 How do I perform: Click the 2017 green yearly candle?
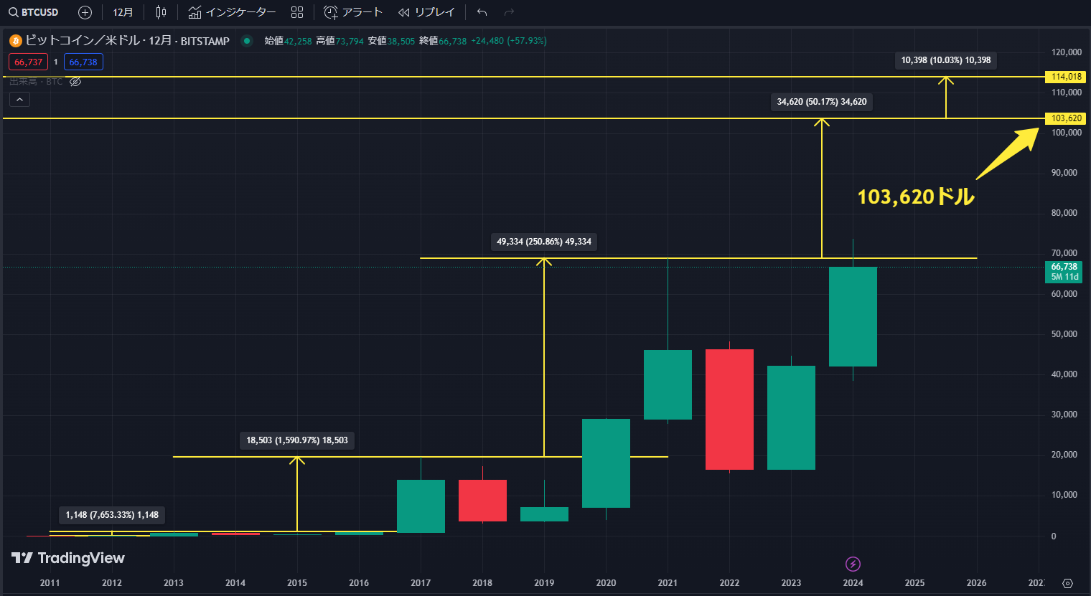pyautogui.click(x=421, y=506)
